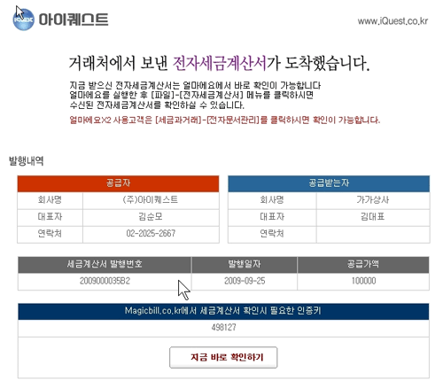Click the supply amount 100000 cell

click(x=363, y=281)
